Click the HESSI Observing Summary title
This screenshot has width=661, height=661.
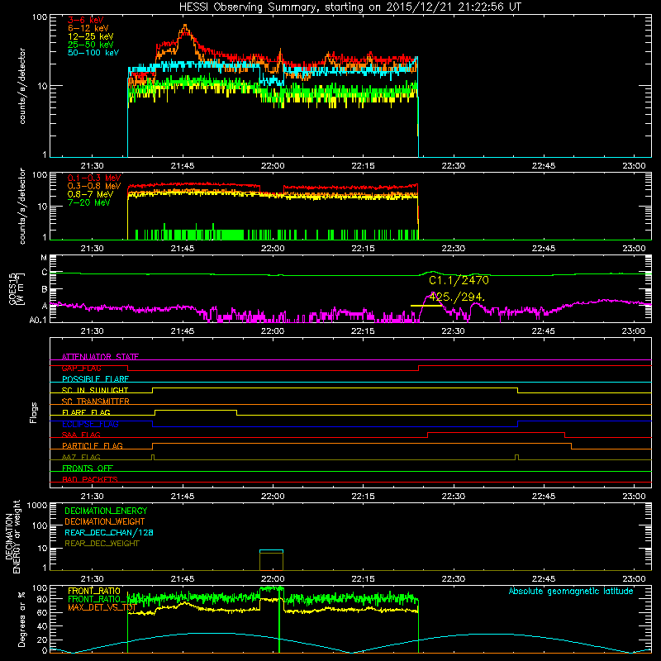pos(350,7)
